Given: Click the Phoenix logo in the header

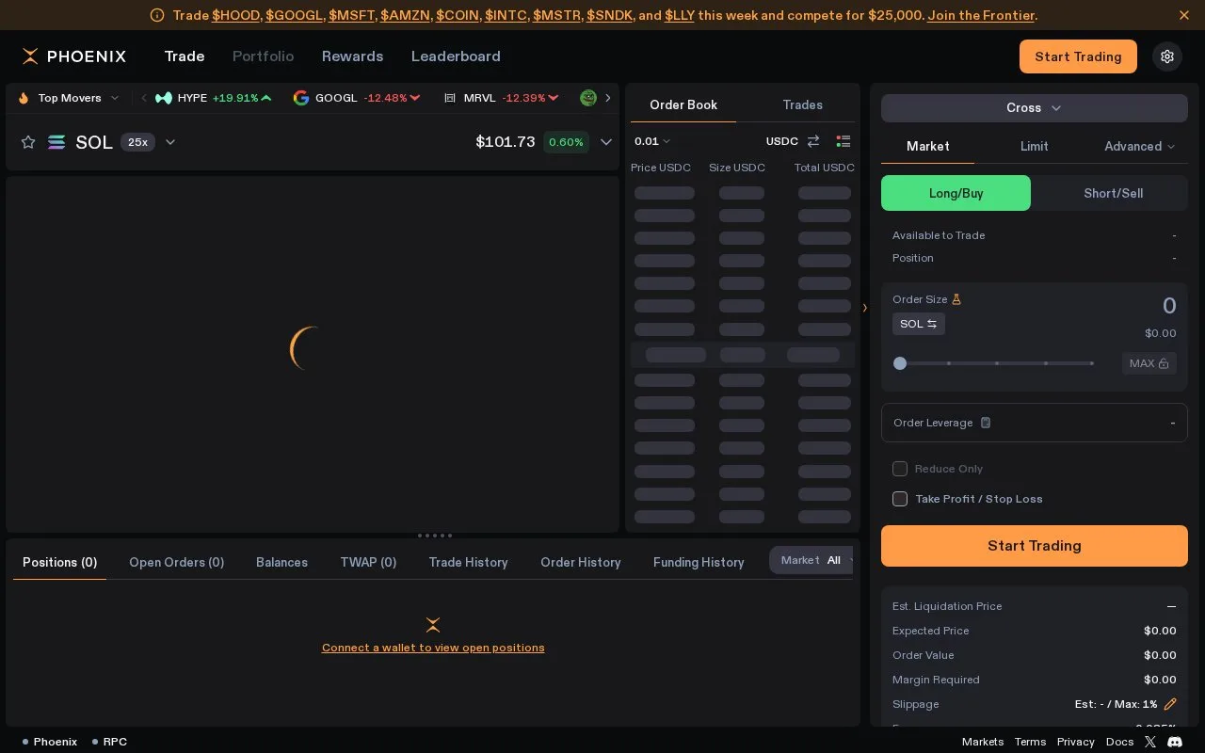Looking at the screenshot, I should click(x=74, y=56).
